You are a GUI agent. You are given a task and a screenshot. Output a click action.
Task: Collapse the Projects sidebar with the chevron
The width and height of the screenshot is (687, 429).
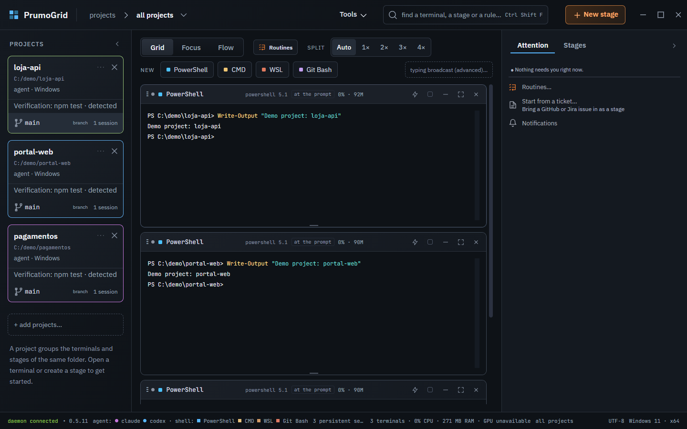[117, 44]
